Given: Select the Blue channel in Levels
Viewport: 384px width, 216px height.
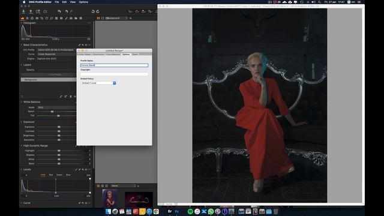Looking at the screenshot, I should coord(68,175).
